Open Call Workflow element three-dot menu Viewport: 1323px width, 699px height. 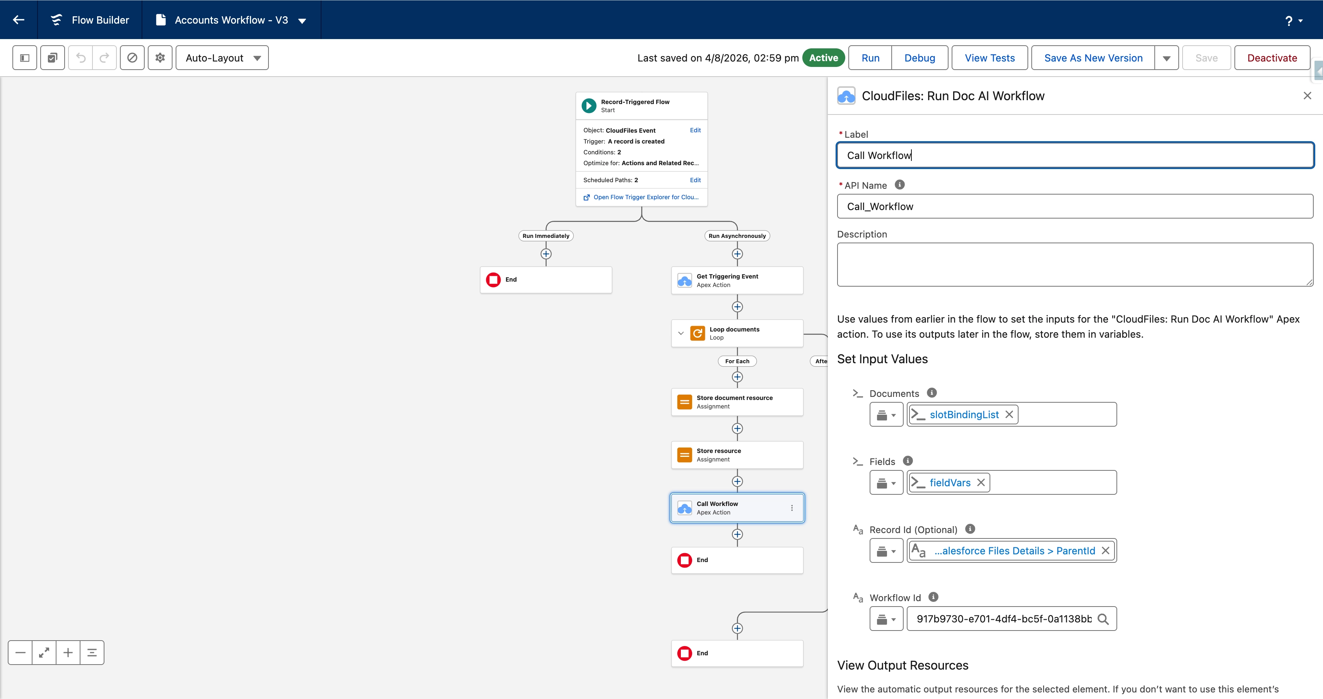coord(791,508)
